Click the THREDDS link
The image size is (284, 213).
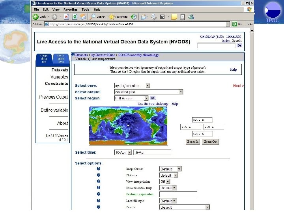coord(234,37)
